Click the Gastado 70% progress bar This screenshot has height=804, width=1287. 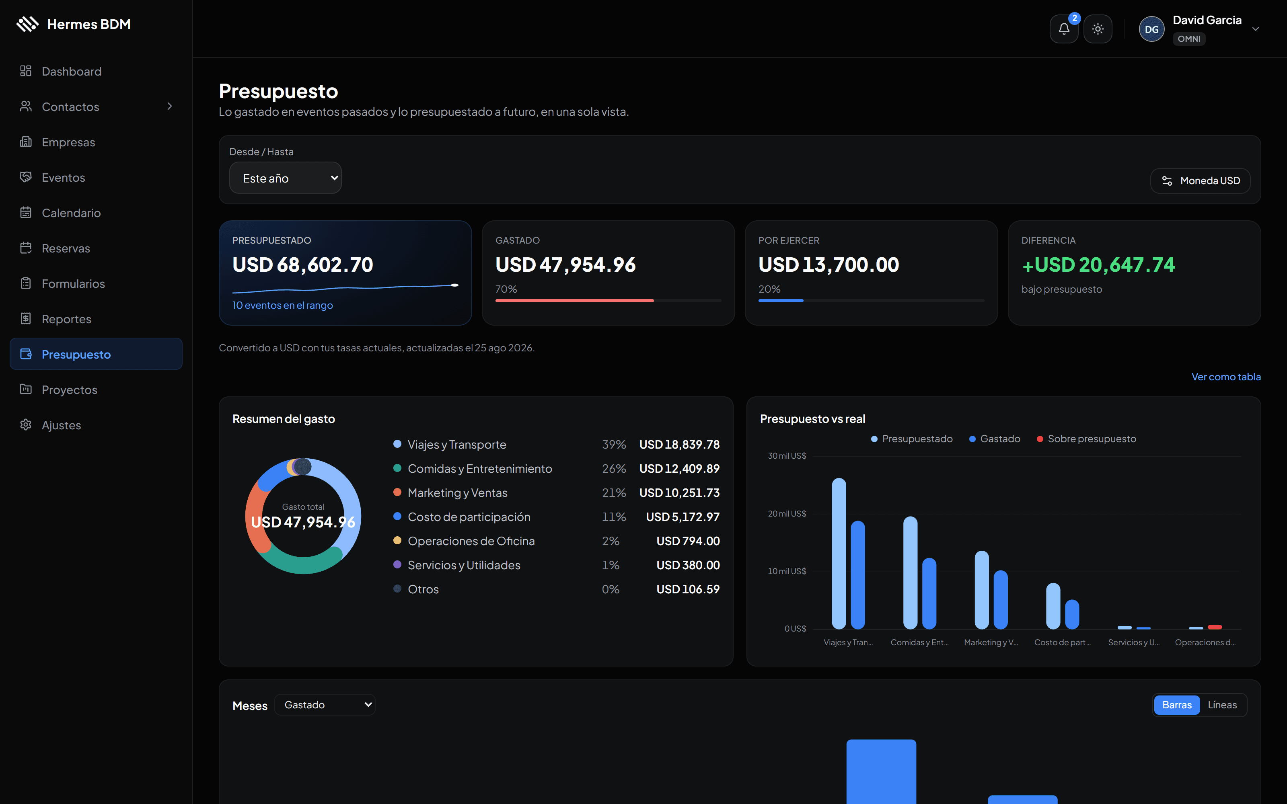[x=608, y=301]
